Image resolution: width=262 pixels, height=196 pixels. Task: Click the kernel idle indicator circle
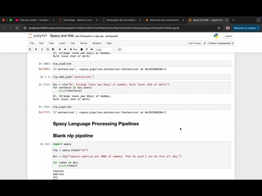233,43
